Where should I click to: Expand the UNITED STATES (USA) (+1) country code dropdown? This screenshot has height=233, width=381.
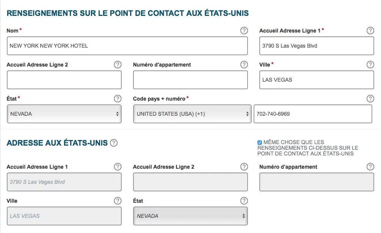tap(192, 114)
